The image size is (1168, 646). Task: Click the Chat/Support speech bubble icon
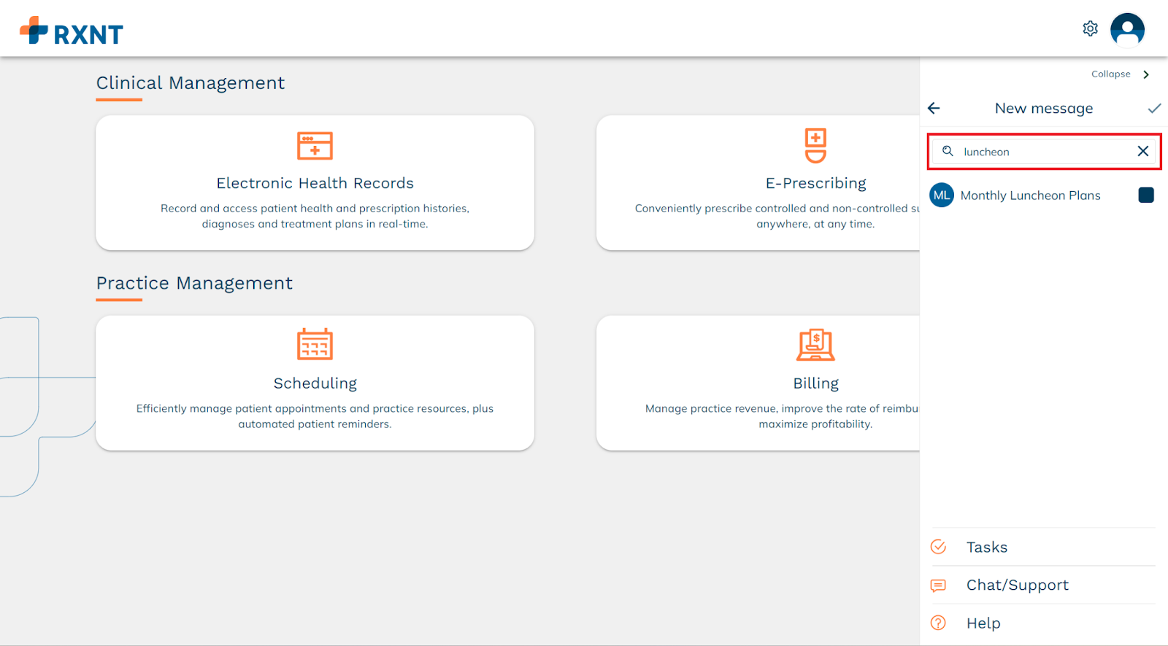click(x=938, y=585)
